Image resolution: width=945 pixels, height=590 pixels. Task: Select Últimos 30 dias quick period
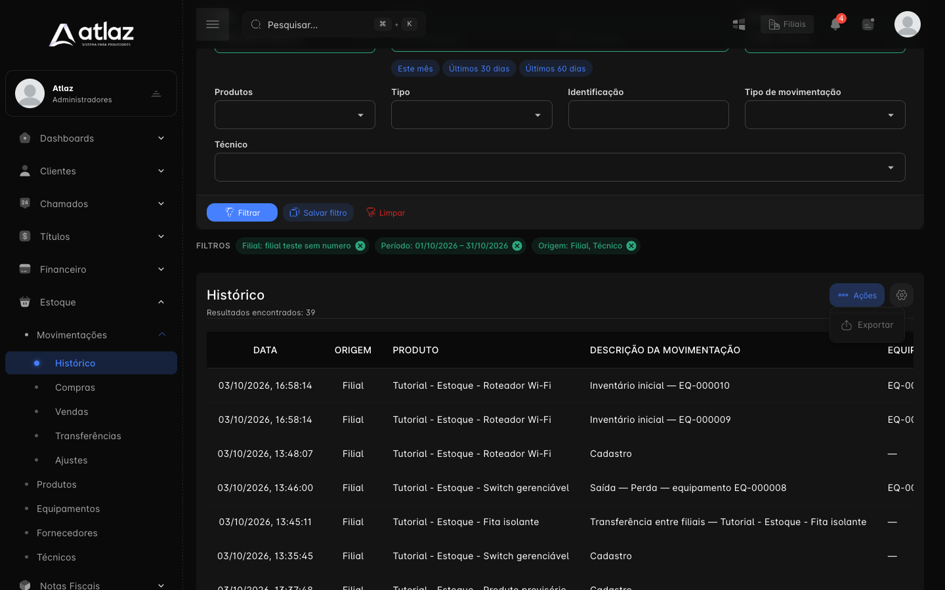(479, 68)
